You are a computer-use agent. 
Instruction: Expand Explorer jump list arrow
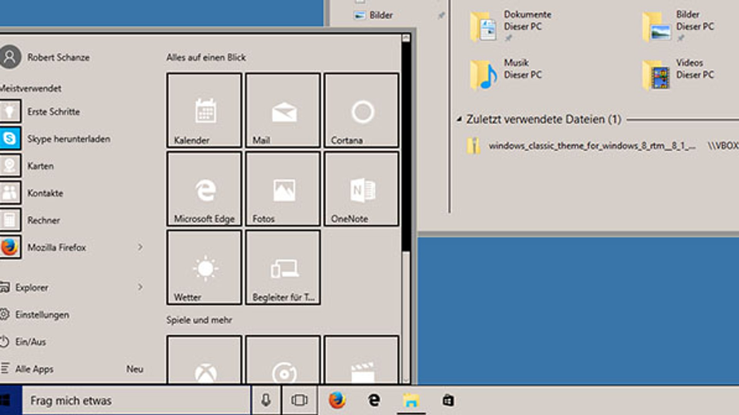pos(140,287)
